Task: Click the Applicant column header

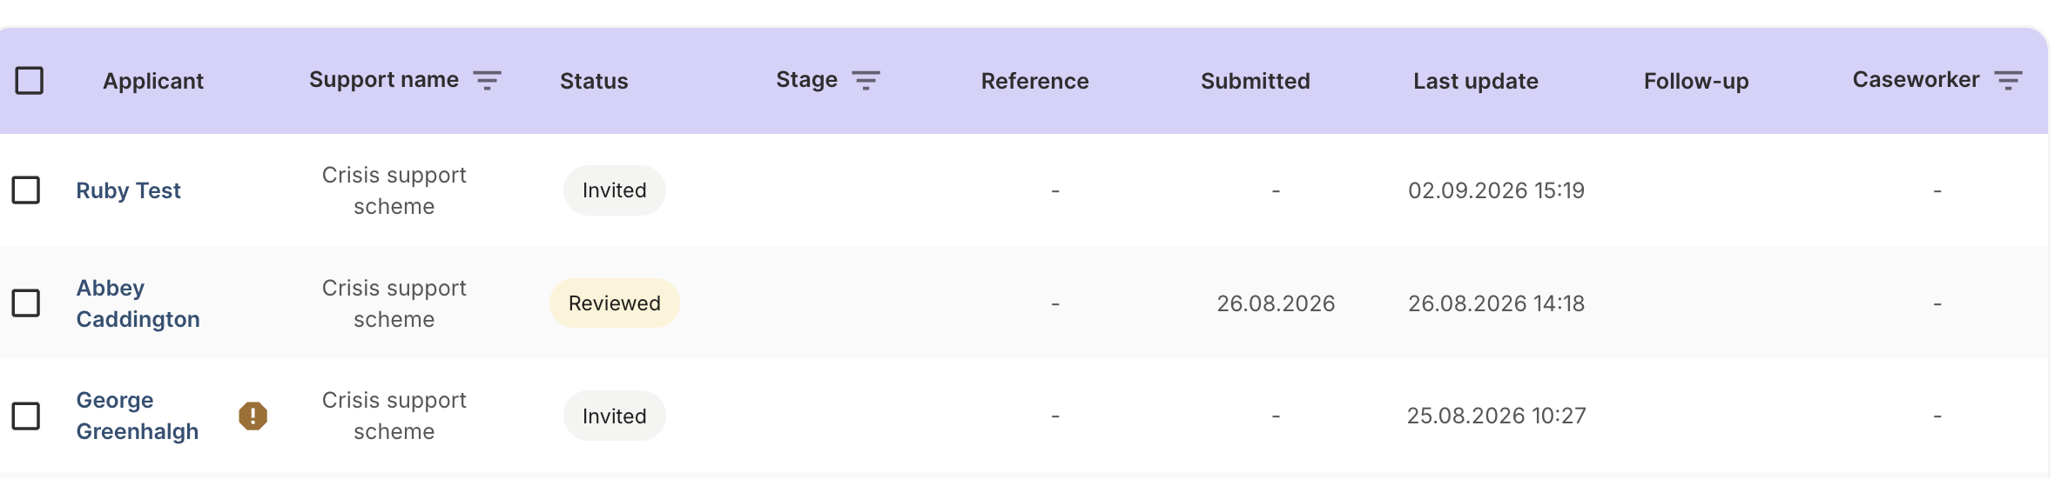Action: [153, 81]
